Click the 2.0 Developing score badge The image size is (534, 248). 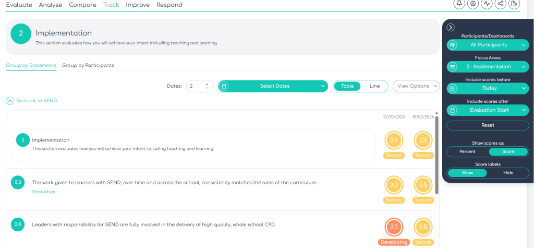(x=394, y=227)
